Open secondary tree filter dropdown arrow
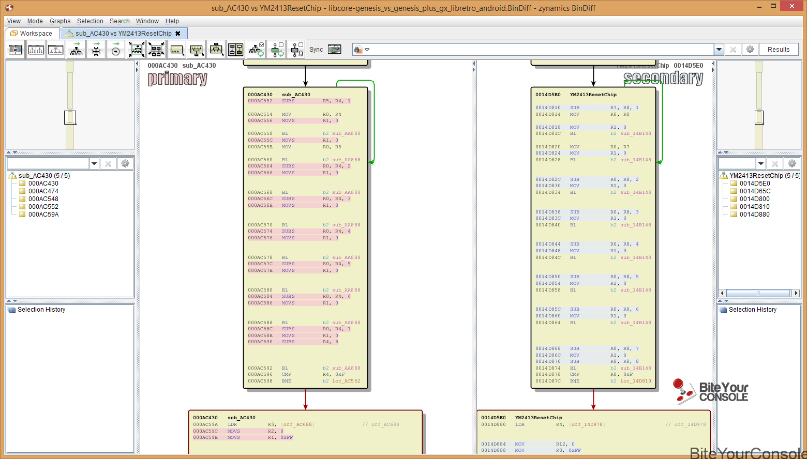The width and height of the screenshot is (807, 459). [x=761, y=163]
